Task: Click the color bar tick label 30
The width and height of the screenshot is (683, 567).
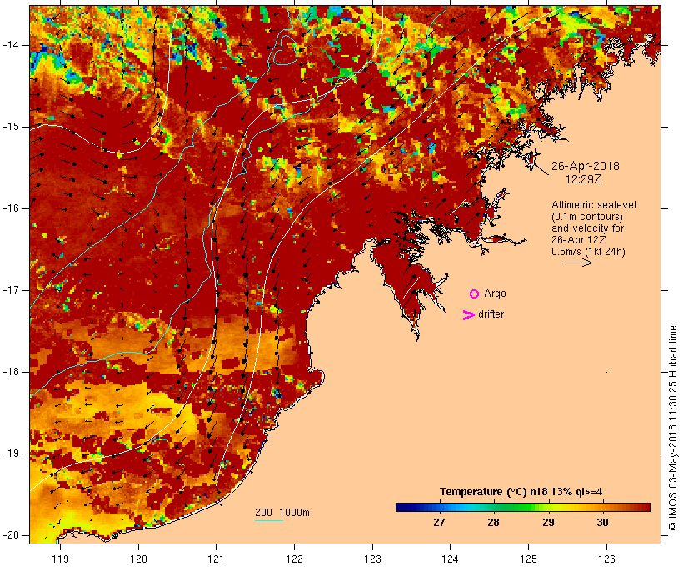Action: 603,523
